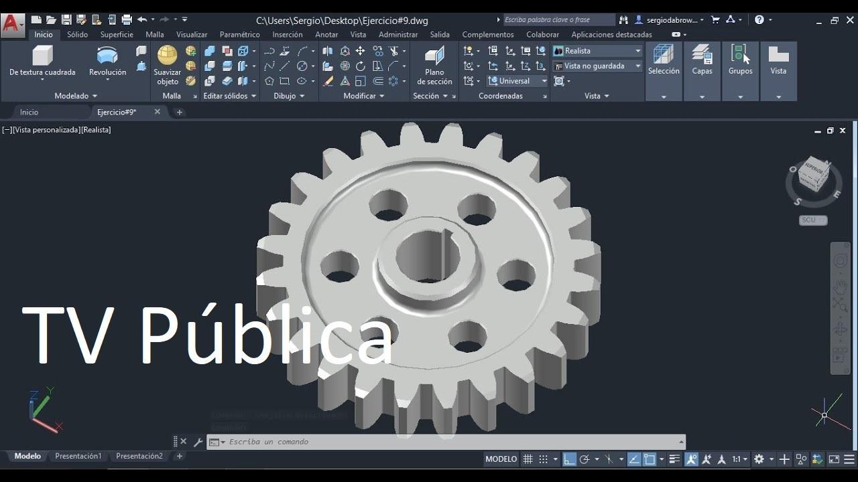Open the Plano de sección tool
The width and height of the screenshot is (858, 482).
(x=434, y=65)
